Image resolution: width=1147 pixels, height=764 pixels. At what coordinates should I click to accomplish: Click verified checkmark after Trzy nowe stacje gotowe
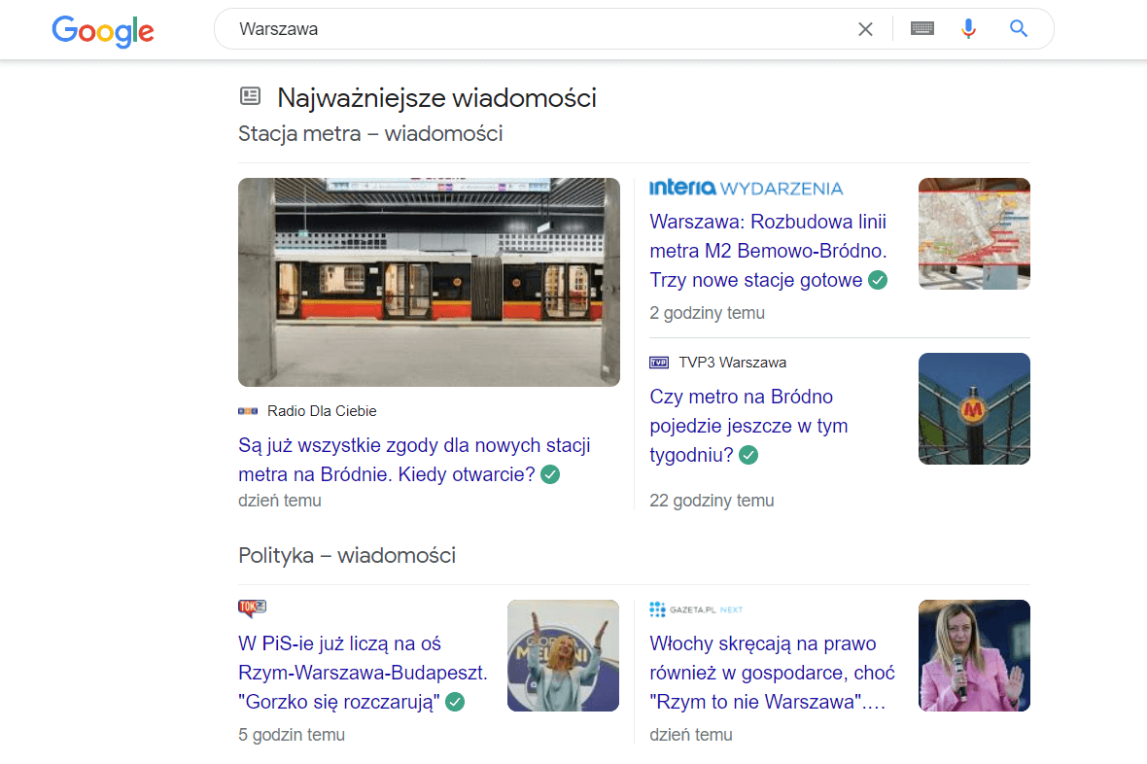point(878,280)
